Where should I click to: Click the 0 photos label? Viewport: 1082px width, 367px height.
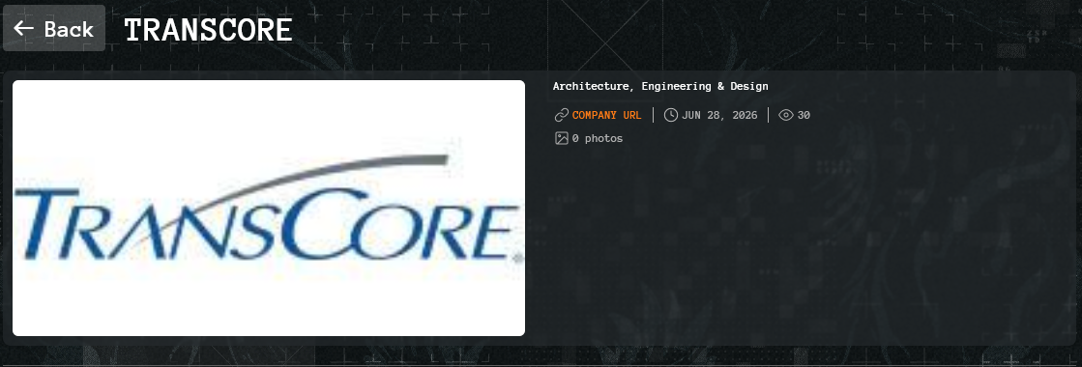598,139
